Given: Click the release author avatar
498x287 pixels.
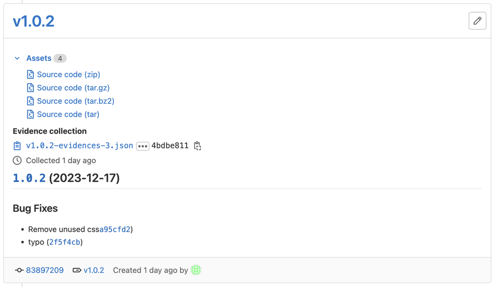Looking at the screenshot, I should click(x=196, y=270).
